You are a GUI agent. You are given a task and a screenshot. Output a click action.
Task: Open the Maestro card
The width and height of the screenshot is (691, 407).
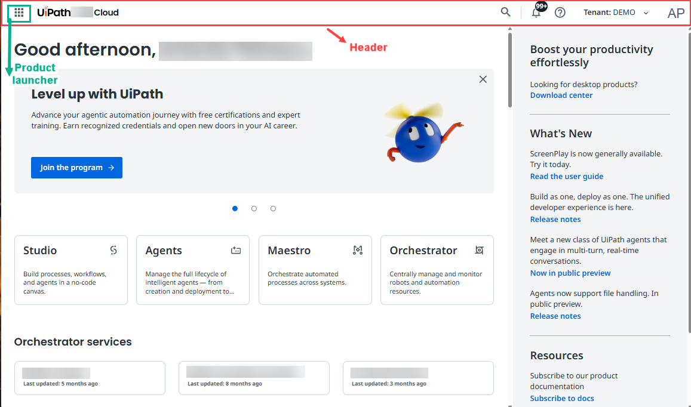coord(315,270)
